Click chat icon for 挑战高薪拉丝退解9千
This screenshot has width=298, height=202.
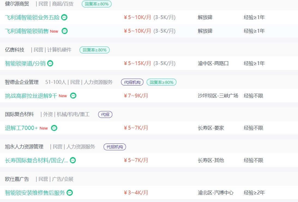coord(73,96)
